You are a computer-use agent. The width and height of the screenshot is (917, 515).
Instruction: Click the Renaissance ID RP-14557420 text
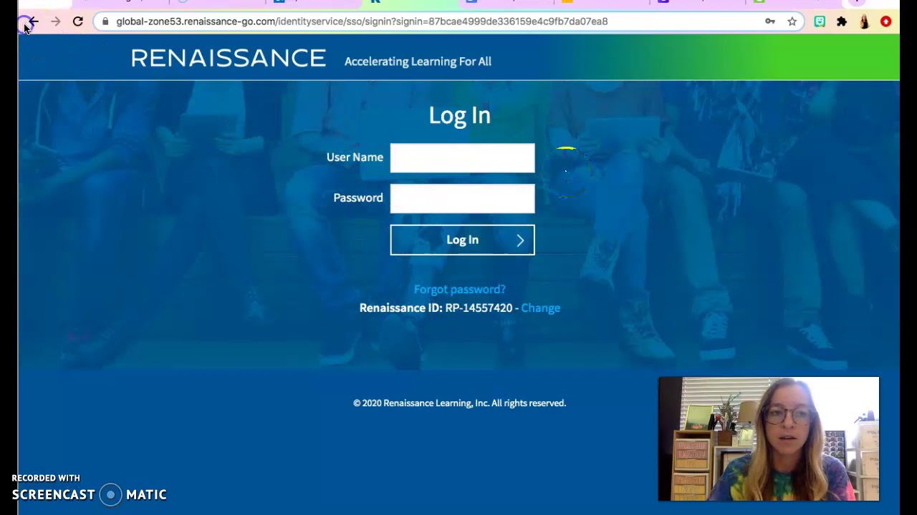[x=436, y=308]
